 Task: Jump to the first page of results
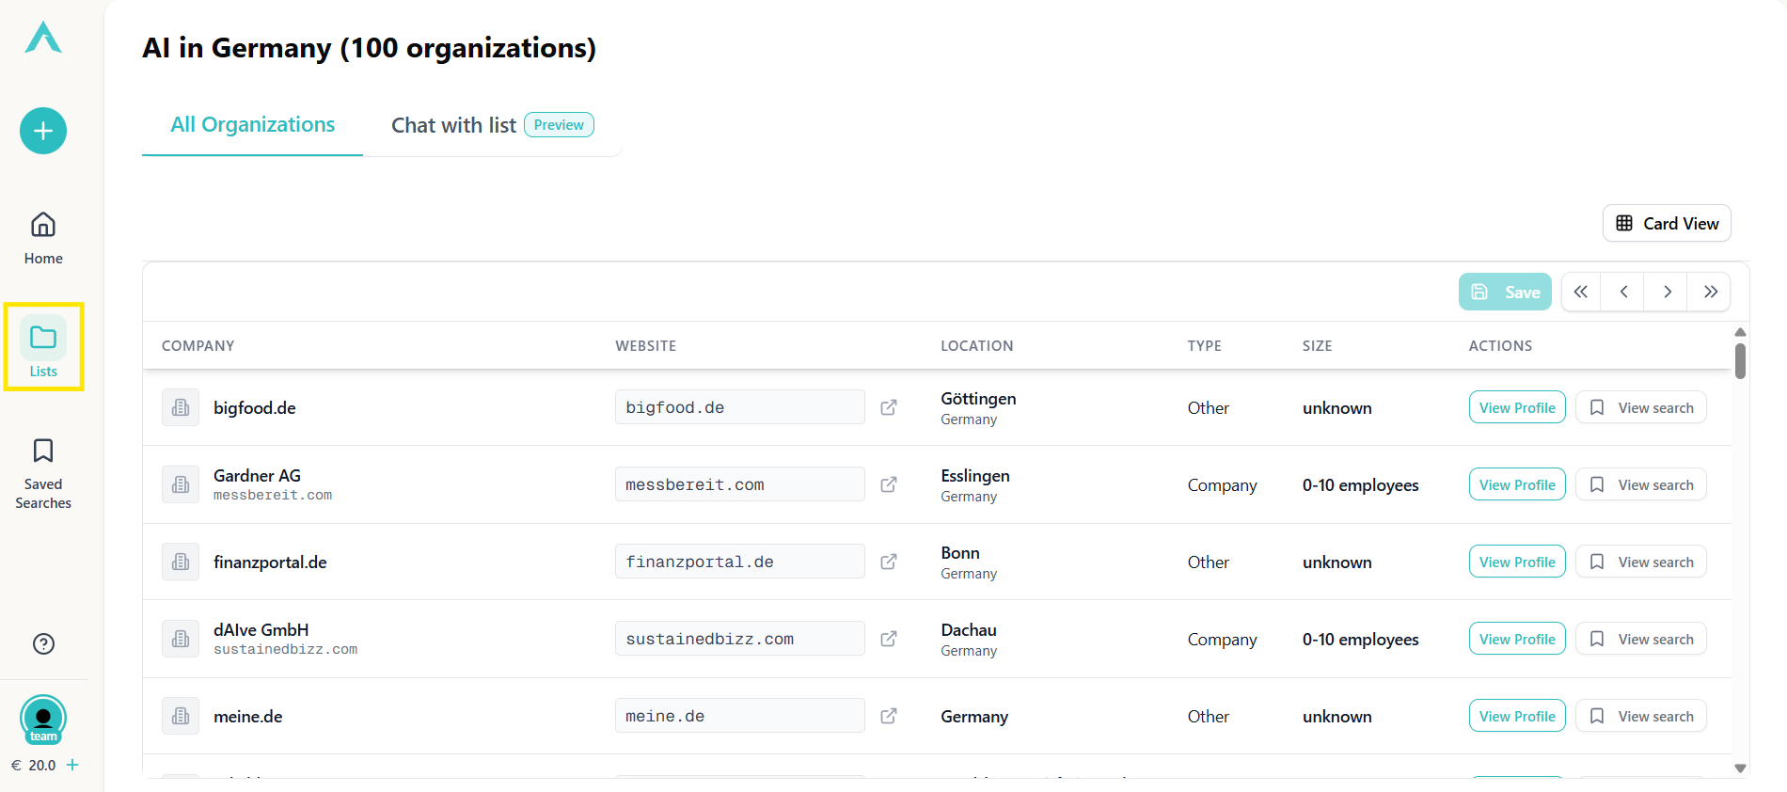(1581, 292)
